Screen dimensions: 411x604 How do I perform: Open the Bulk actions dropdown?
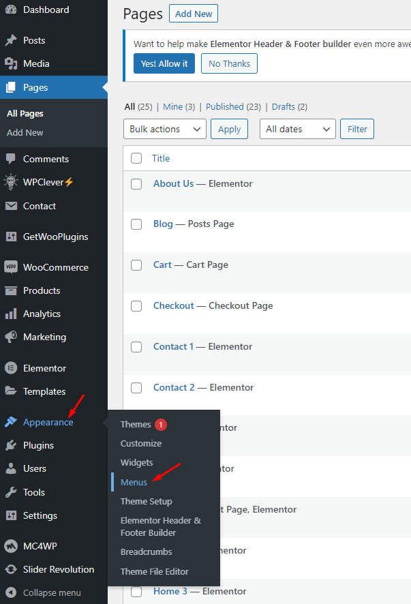165,129
